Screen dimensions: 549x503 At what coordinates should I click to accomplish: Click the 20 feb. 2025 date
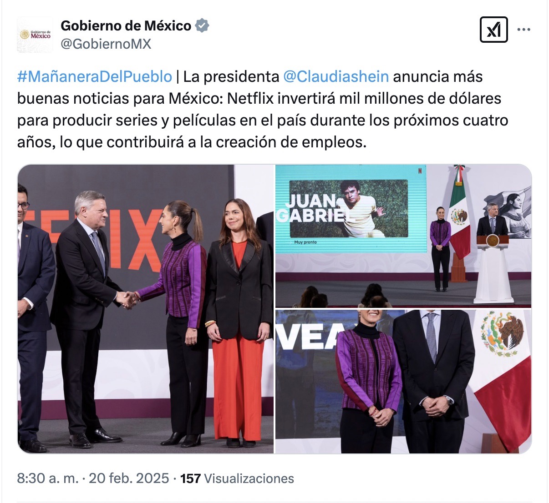click(129, 478)
